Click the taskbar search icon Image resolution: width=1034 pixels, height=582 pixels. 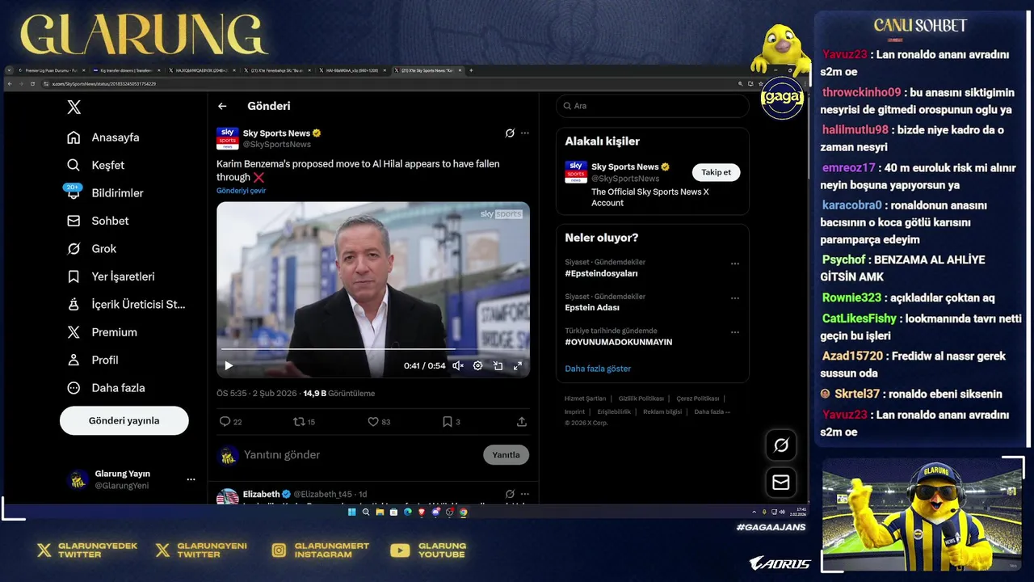click(366, 512)
